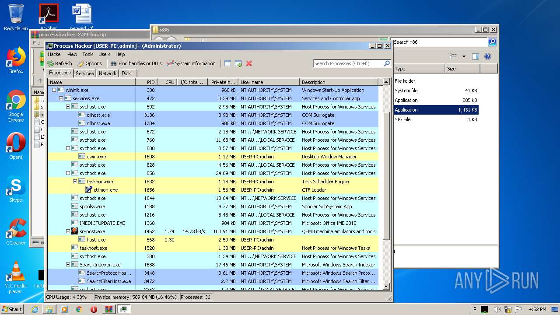Open the Help menu in Process Hacker
Image resolution: width=560 pixels, height=315 pixels.
pyautogui.click(x=120, y=54)
